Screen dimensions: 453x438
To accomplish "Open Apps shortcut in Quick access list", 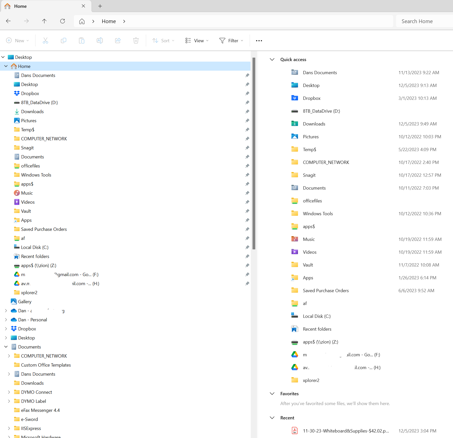I will click(308, 278).
